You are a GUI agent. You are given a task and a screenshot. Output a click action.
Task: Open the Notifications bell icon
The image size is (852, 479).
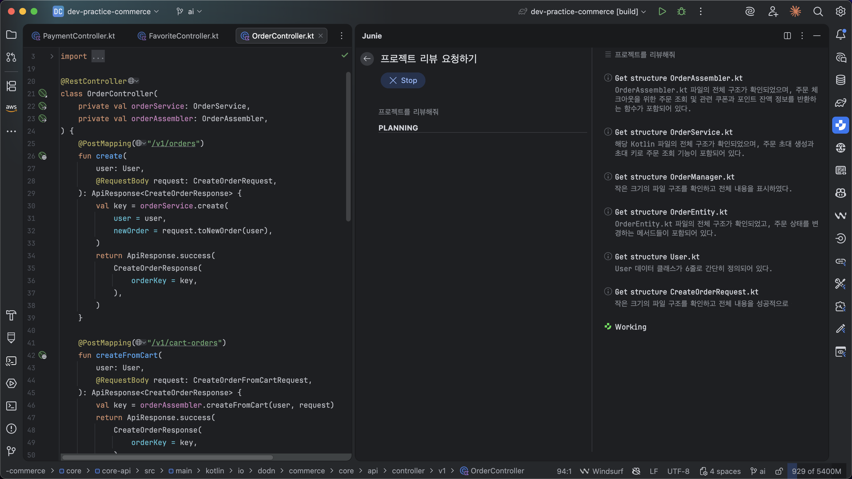coord(840,35)
